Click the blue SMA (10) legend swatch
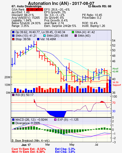The width and height of the screenshot is (122, 153). pos(13,36)
